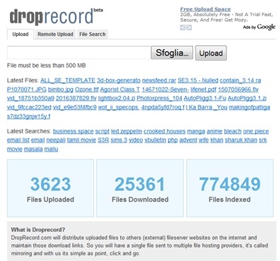Click the anime search link
The height and width of the screenshot is (261, 280).
point(214,131)
